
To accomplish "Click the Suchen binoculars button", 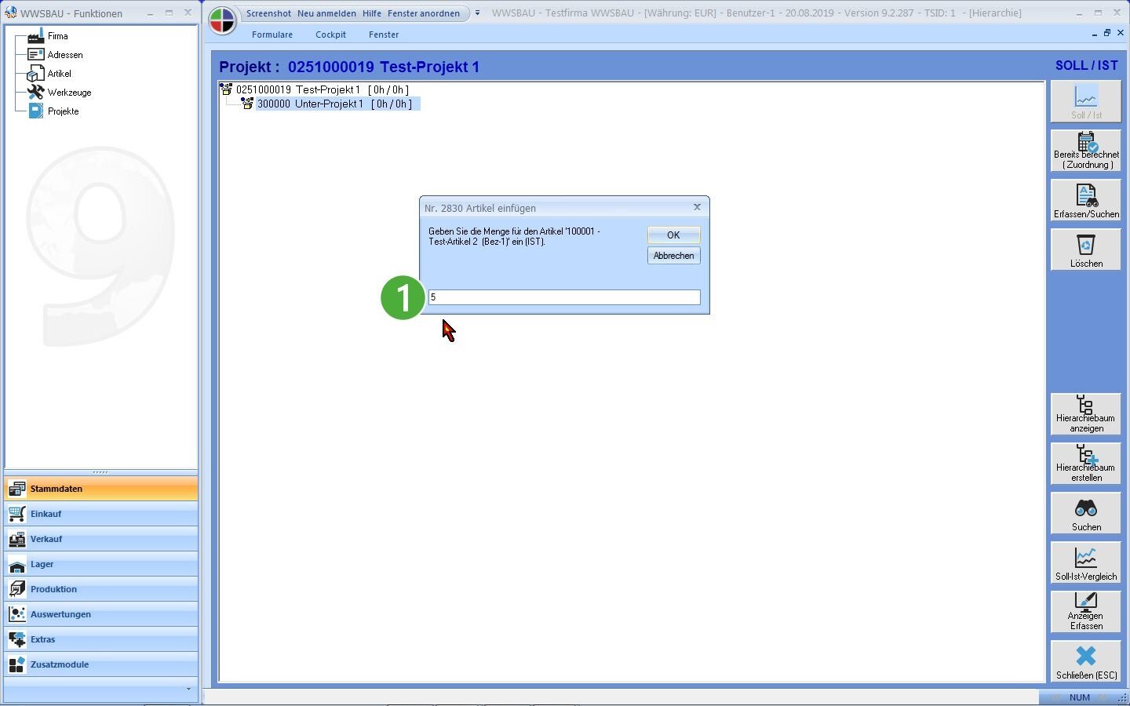I will pos(1086,513).
